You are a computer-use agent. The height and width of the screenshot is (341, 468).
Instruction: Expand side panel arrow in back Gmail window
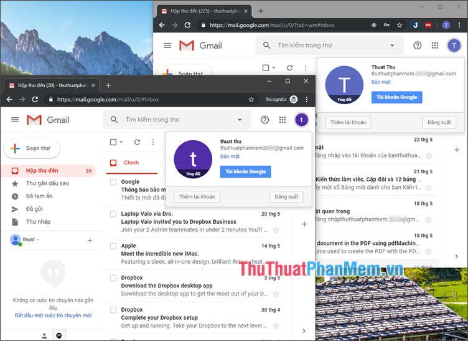pyautogui.click(x=457, y=256)
